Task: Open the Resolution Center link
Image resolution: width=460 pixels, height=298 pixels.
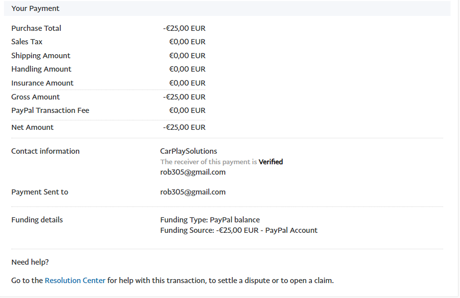Action: (75, 281)
